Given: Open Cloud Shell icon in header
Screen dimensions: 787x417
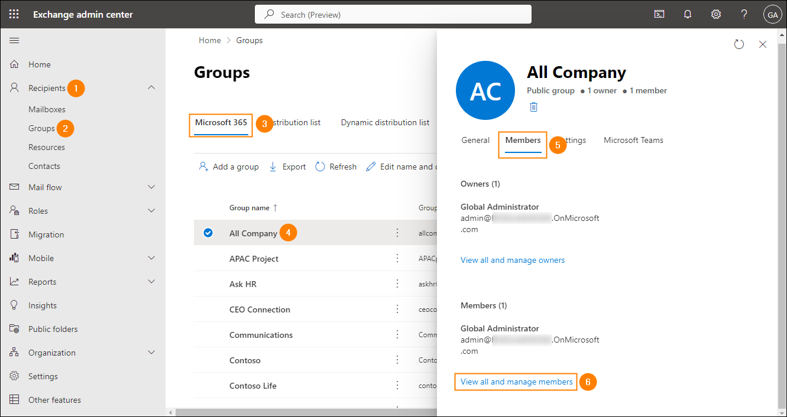Looking at the screenshot, I should pyautogui.click(x=659, y=14).
